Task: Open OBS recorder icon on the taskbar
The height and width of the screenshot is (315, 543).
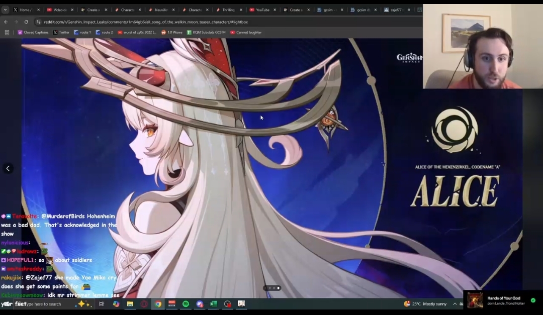Action: point(228,304)
